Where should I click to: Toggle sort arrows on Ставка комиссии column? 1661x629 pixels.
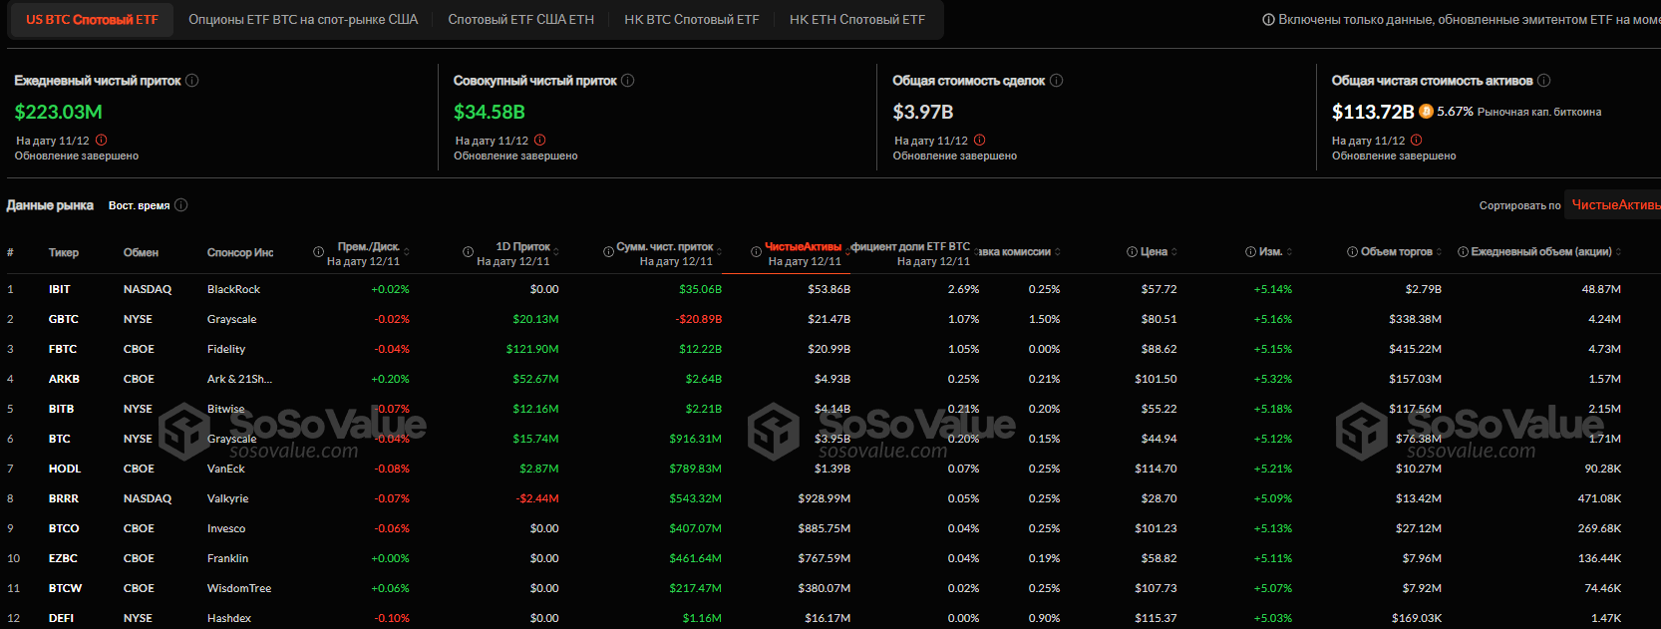[x=1058, y=252]
